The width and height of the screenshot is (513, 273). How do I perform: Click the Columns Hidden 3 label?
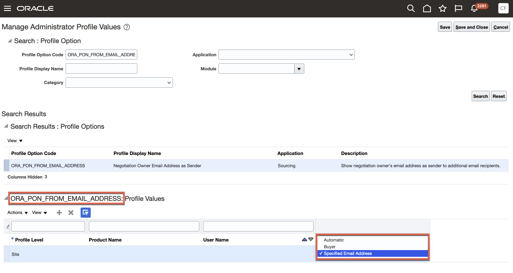[27, 177]
